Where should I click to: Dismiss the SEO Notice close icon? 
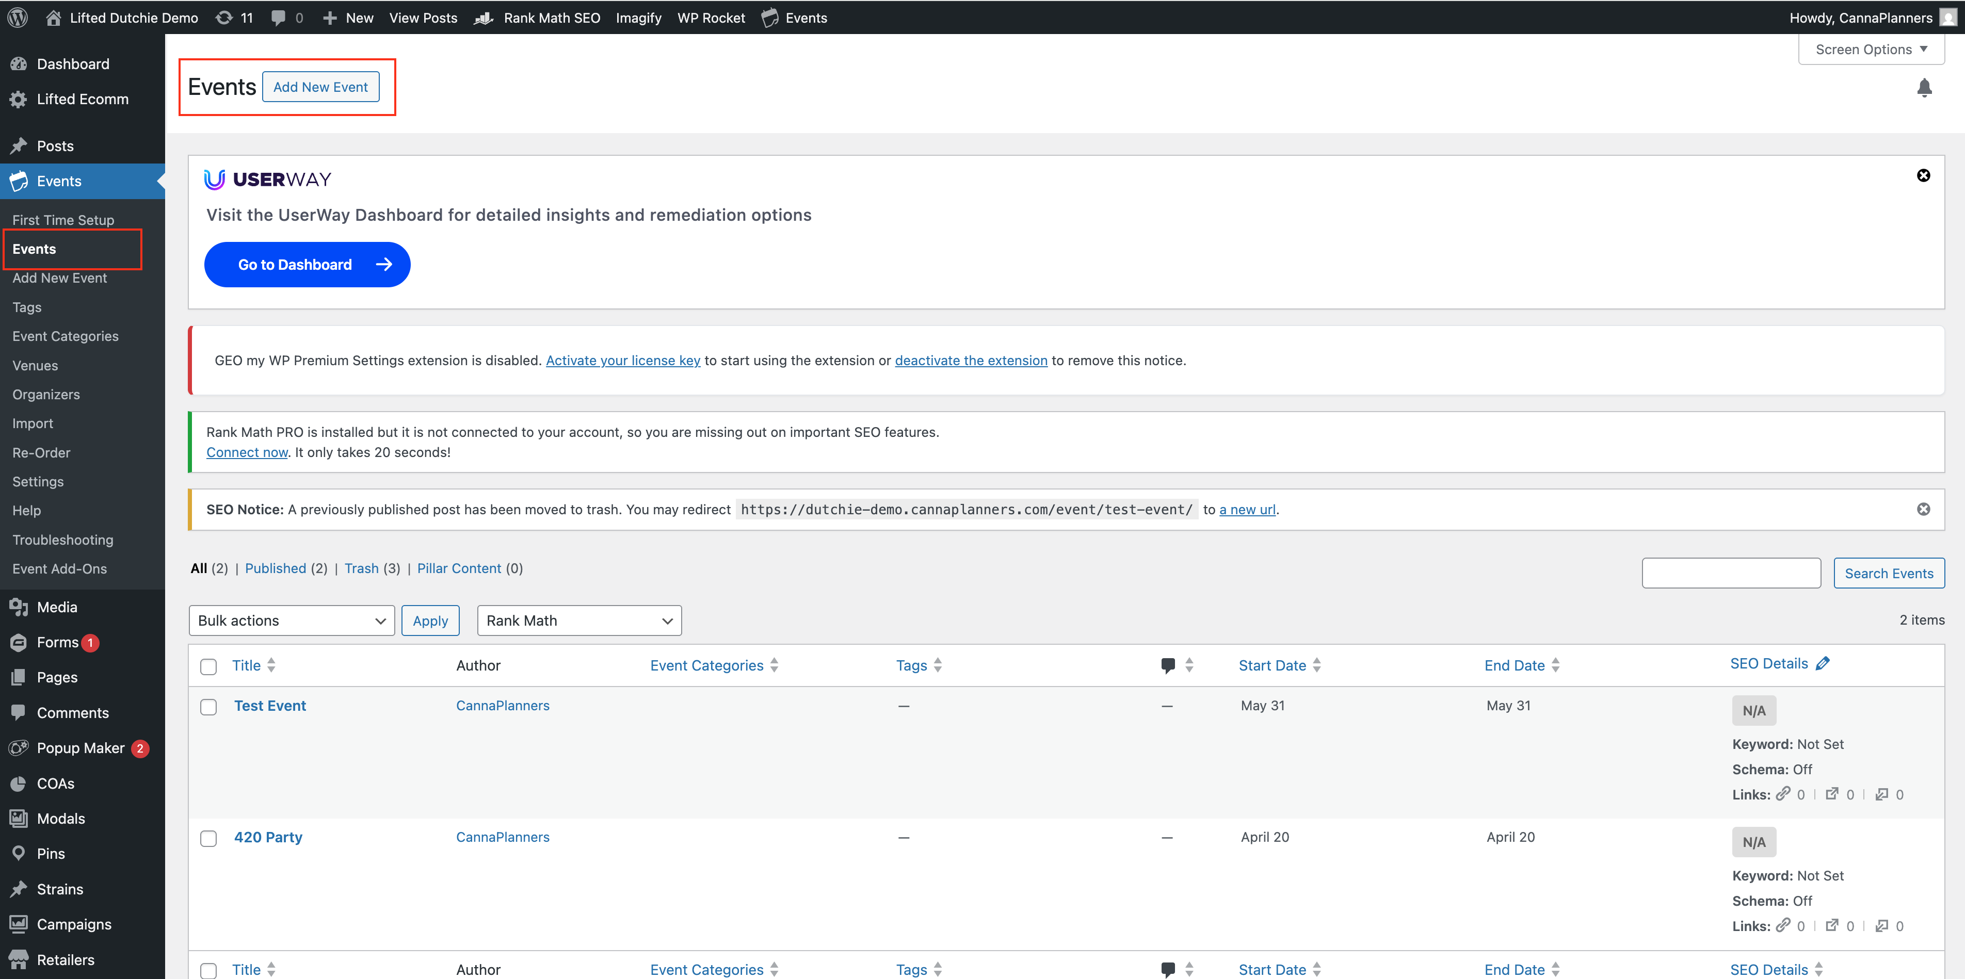1923,509
